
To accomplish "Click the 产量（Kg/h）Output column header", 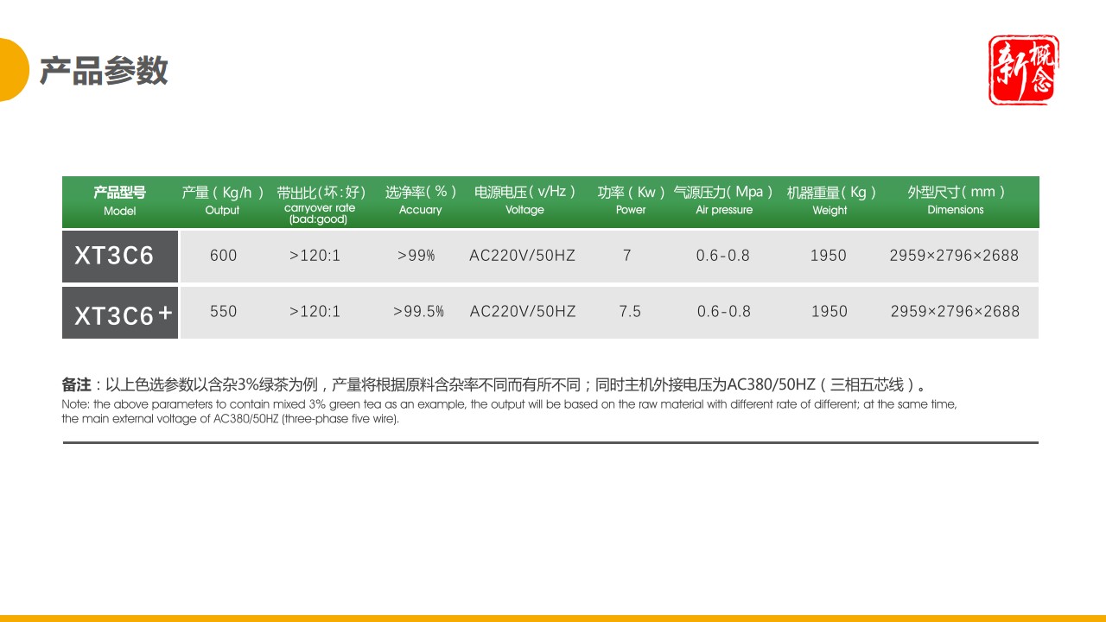I will point(222,201).
